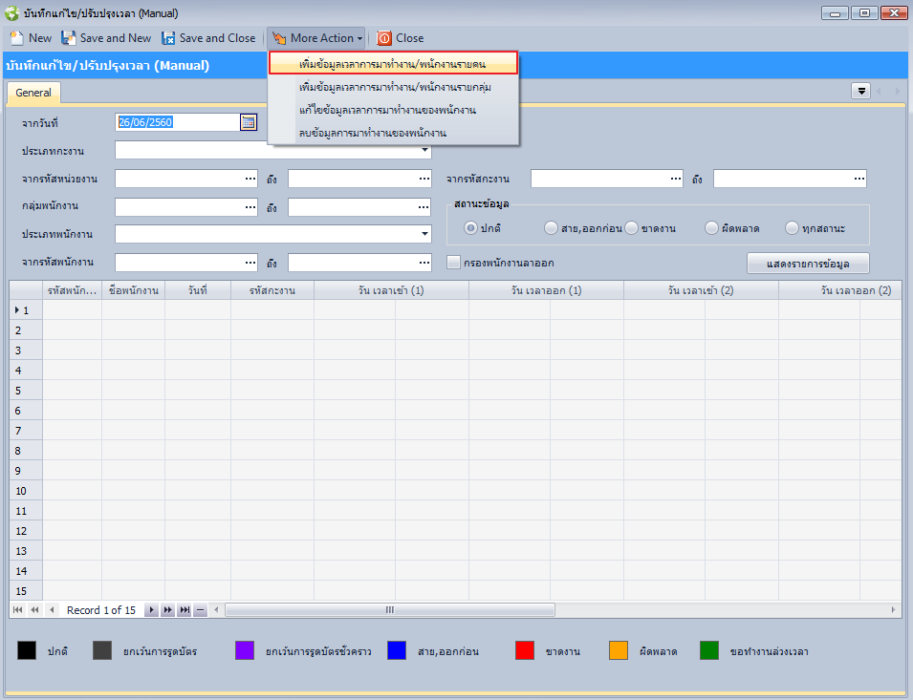The width and height of the screenshot is (913, 700).
Task: Click the แสดงรายการข้อมูล button
Action: 808,263
